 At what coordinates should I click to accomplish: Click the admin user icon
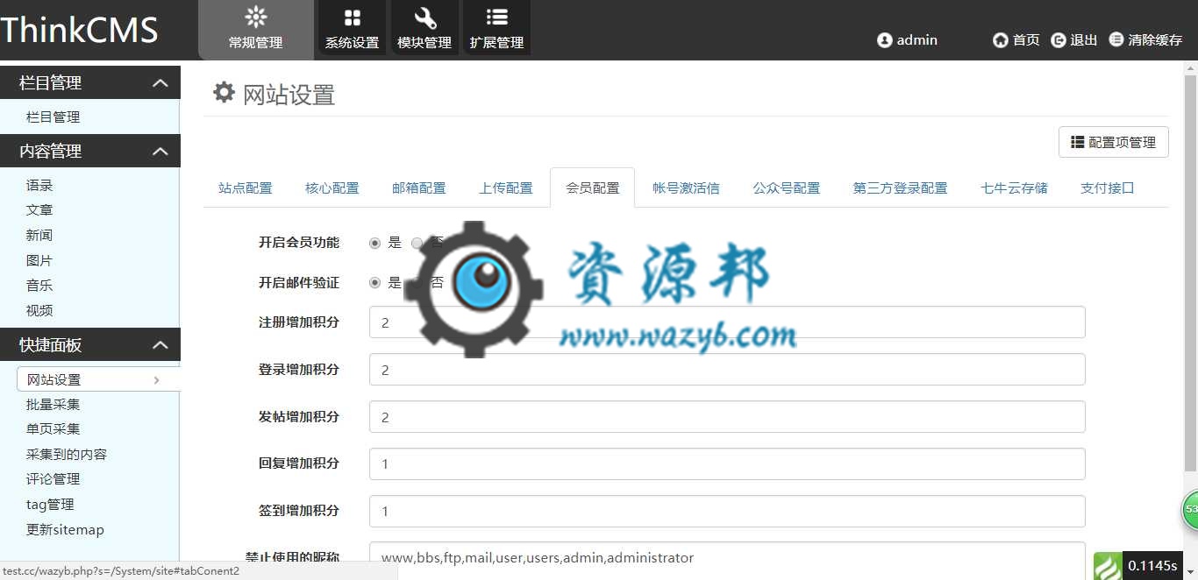884,40
